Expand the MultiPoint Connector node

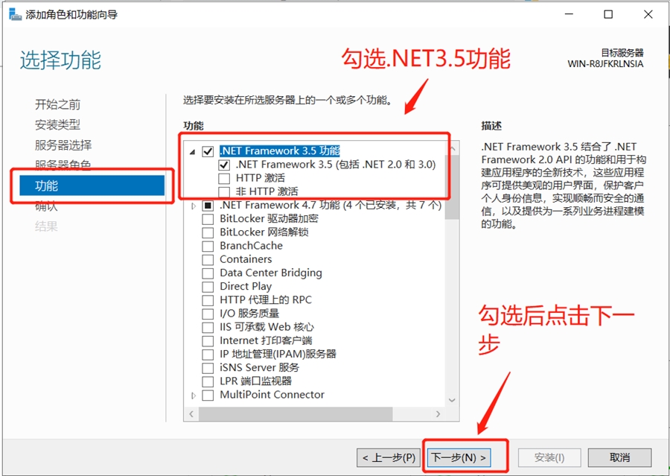(x=194, y=395)
